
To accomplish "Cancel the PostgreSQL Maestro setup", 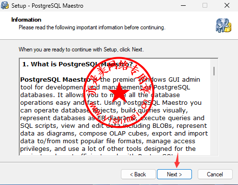I will pyautogui.click(x=215, y=174).
